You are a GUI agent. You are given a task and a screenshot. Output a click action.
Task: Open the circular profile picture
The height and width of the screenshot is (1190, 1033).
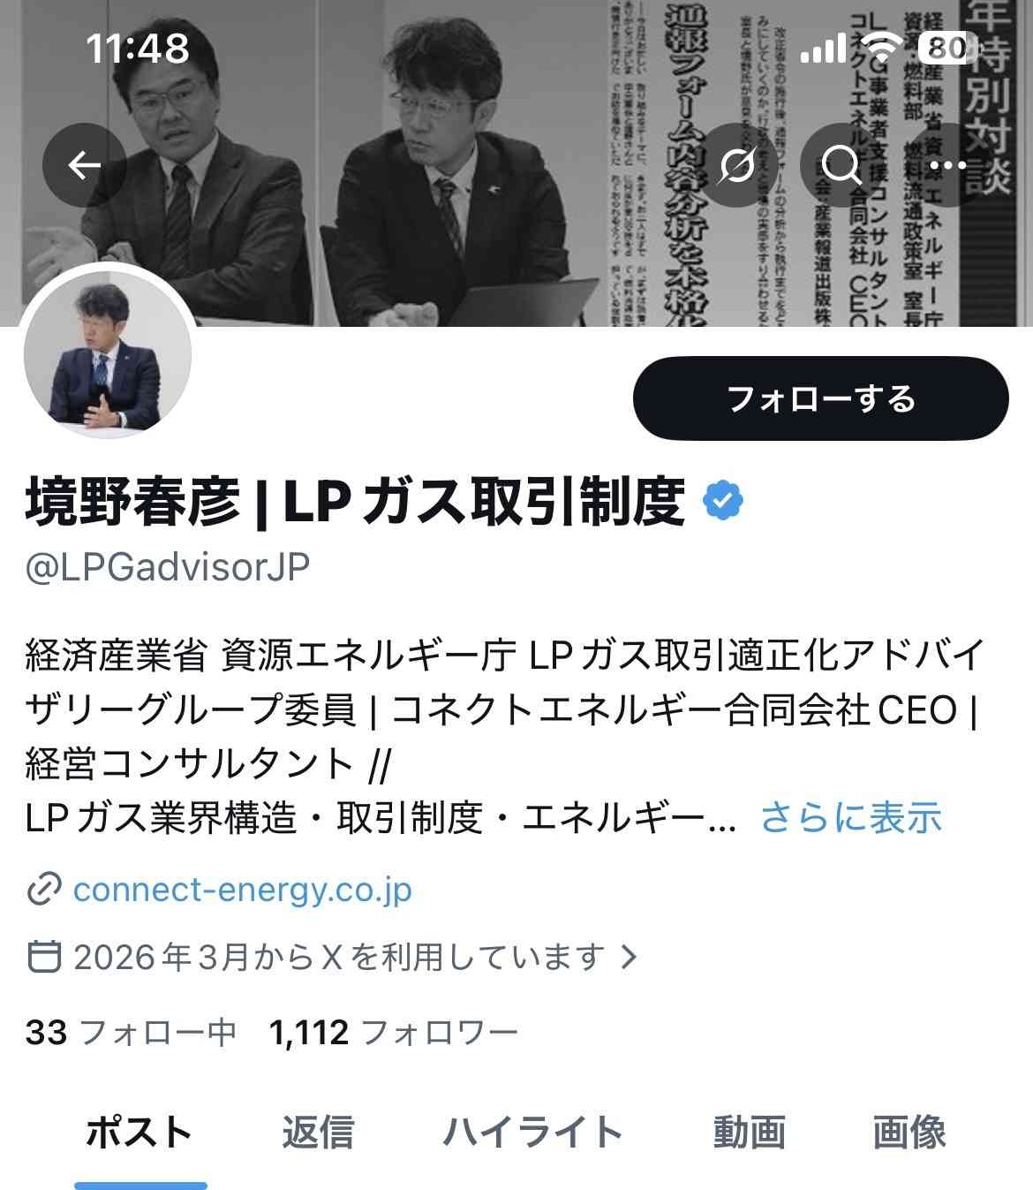108,351
